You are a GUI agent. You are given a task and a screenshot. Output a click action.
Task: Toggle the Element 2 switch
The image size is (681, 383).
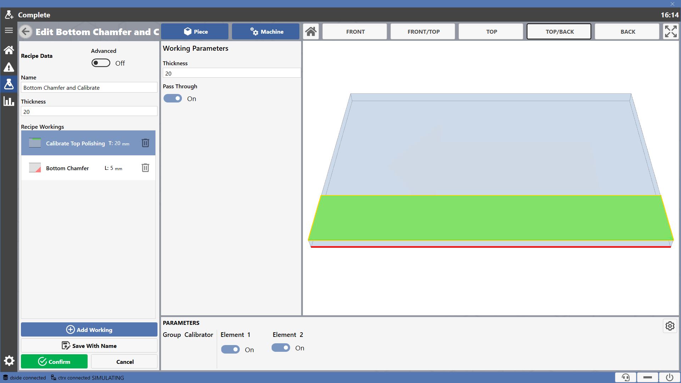[x=281, y=348]
